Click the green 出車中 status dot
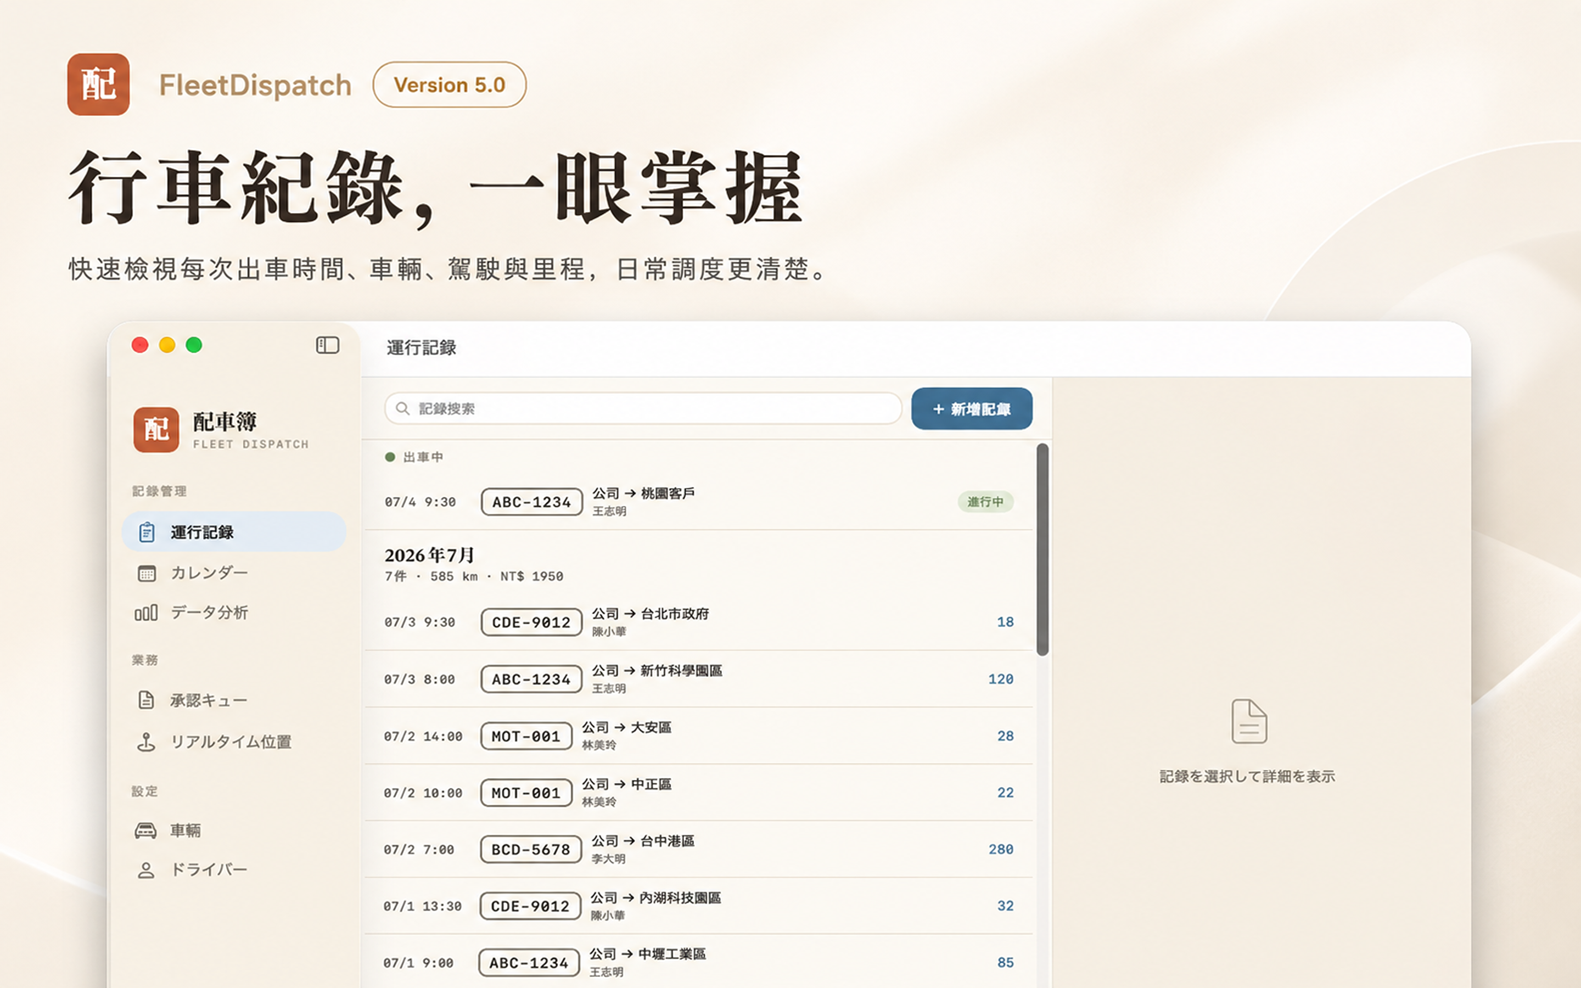1581x988 pixels. click(x=390, y=457)
